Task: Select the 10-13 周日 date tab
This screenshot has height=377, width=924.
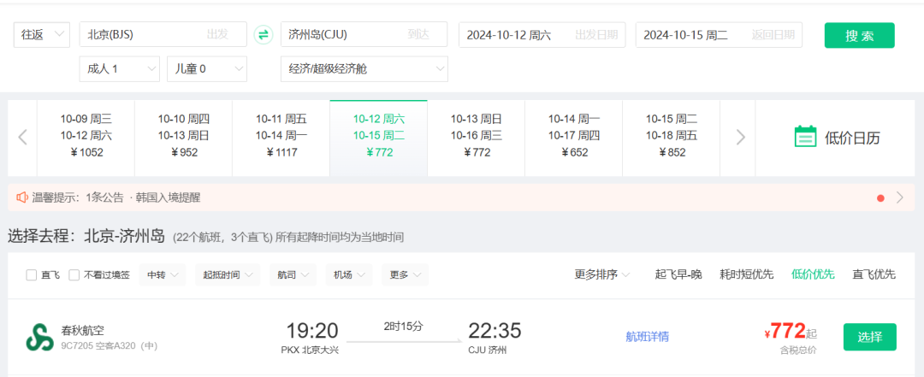Action: tap(477, 138)
